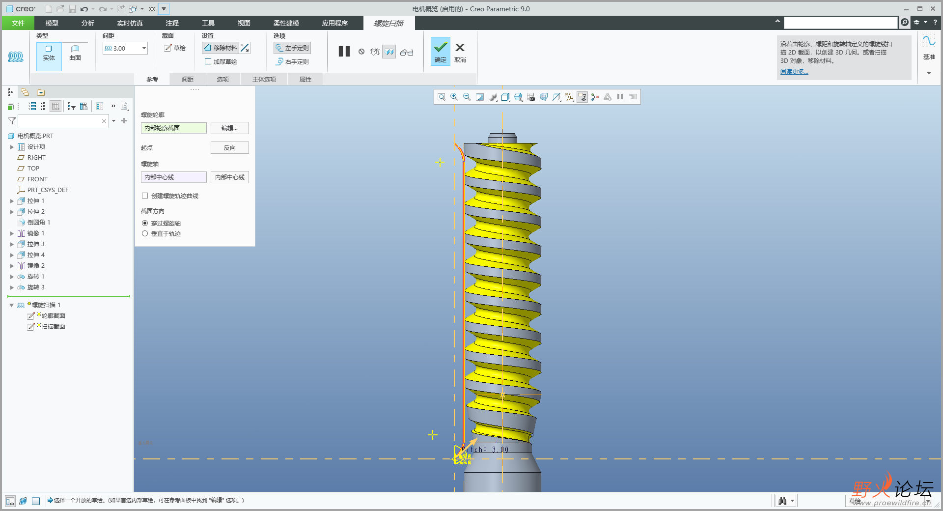Toggle annotation display icon with eye
Image resolution: width=943 pixels, height=511 pixels.
click(582, 97)
